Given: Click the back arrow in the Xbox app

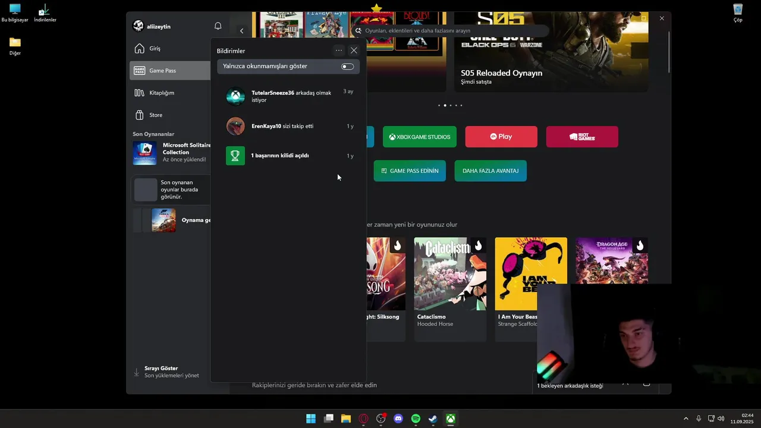Looking at the screenshot, I should (241, 31).
